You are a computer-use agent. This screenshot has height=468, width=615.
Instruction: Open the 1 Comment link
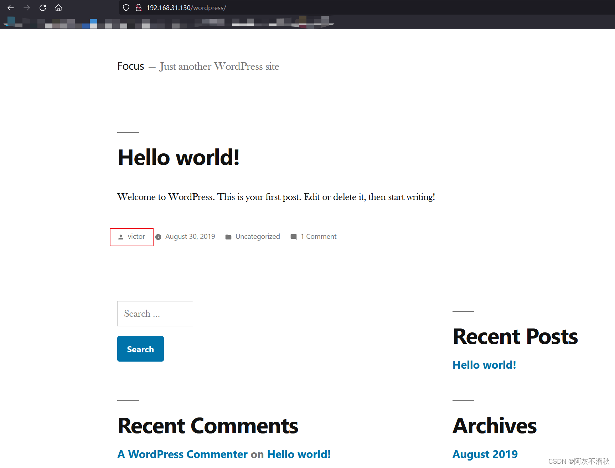coord(319,236)
